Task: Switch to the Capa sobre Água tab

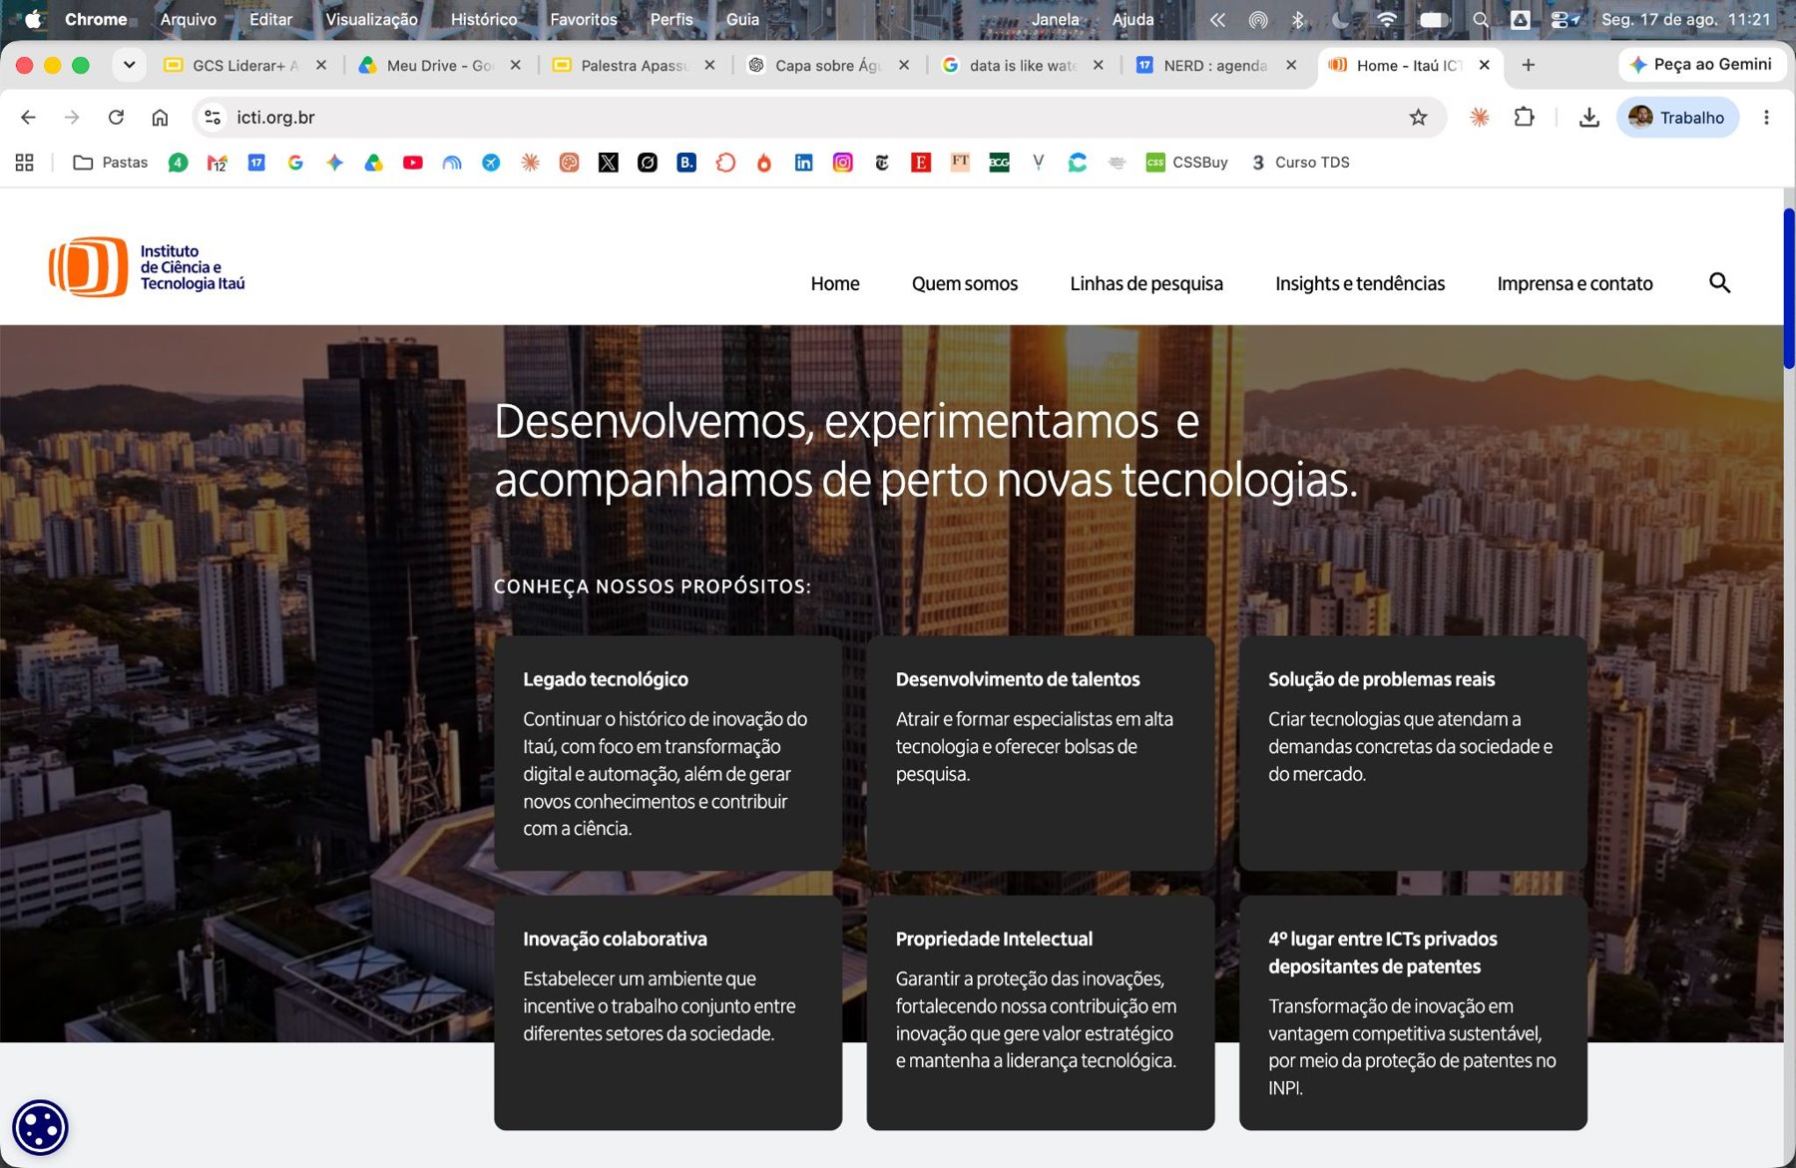Action: [828, 65]
